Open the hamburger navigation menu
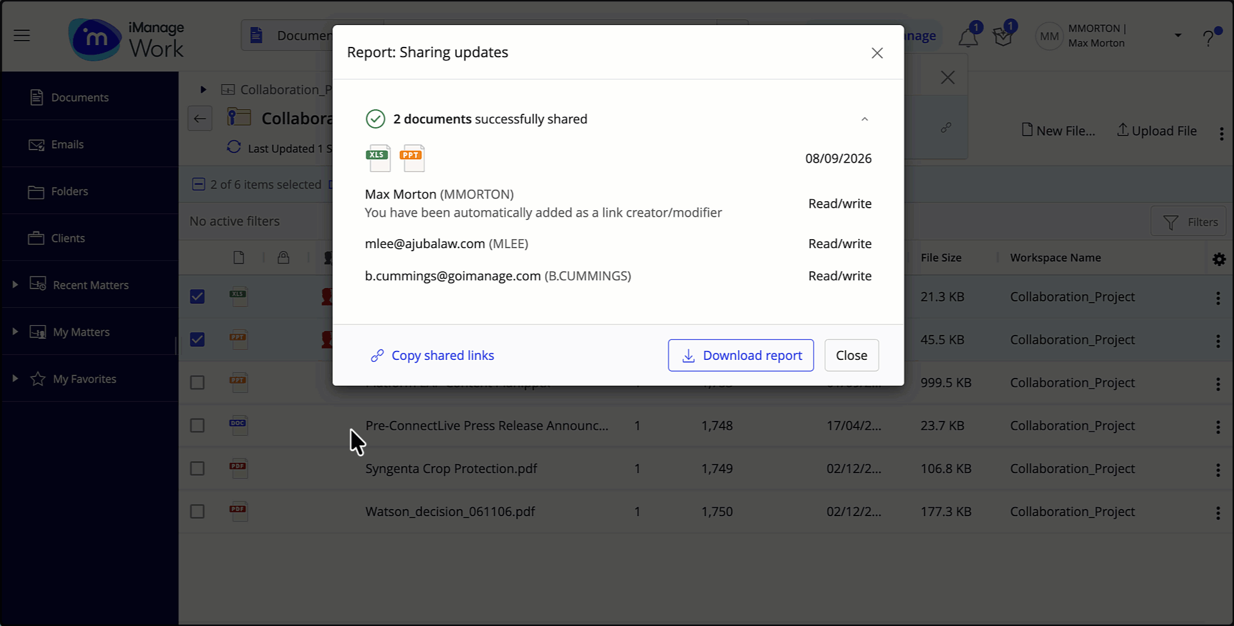This screenshot has width=1234, height=626. pyautogui.click(x=22, y=35)
